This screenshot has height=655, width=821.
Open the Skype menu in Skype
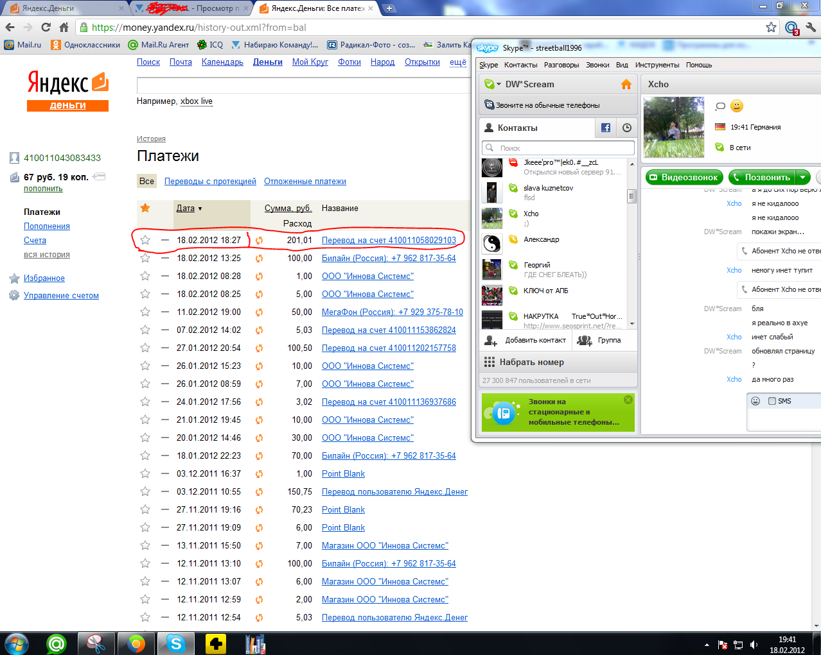[488, 65]
